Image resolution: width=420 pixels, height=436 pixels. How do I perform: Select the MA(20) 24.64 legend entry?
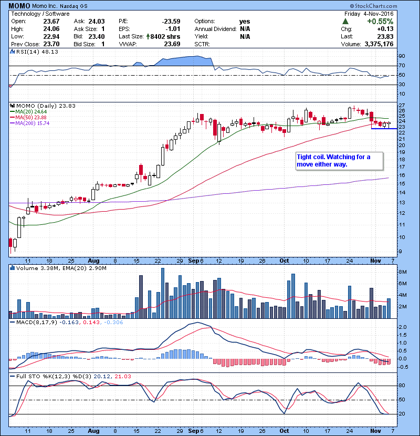pyautogui.click(x=28, y=111)
